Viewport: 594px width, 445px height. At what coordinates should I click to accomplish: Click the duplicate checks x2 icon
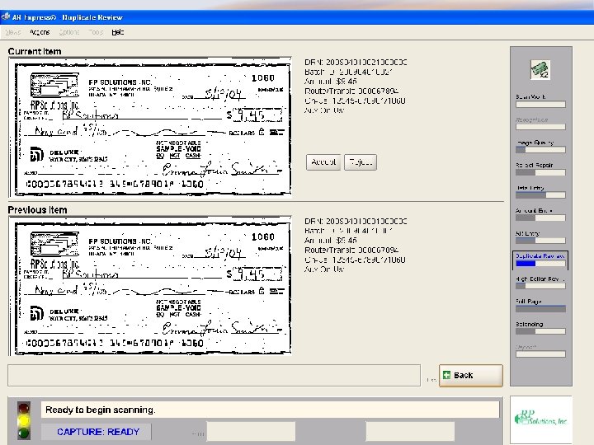(540, 69)
